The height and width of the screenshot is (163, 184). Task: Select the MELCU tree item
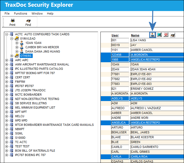pyautogui.click(x=20, y=116)
